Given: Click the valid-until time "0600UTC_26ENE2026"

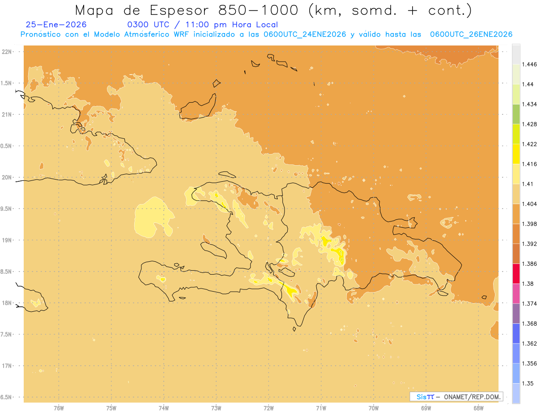Looking at the screenshot, I should (x=471, y=34).
